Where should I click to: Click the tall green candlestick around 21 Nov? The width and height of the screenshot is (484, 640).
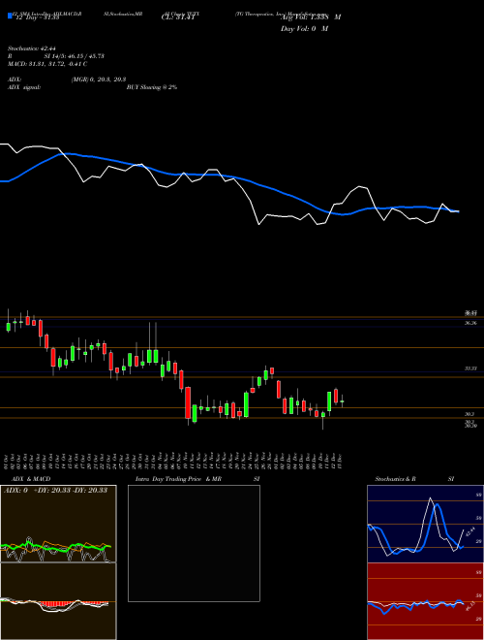(247, 404)
